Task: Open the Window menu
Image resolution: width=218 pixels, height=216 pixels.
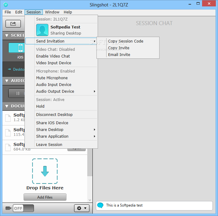Action: coord(52,12)
